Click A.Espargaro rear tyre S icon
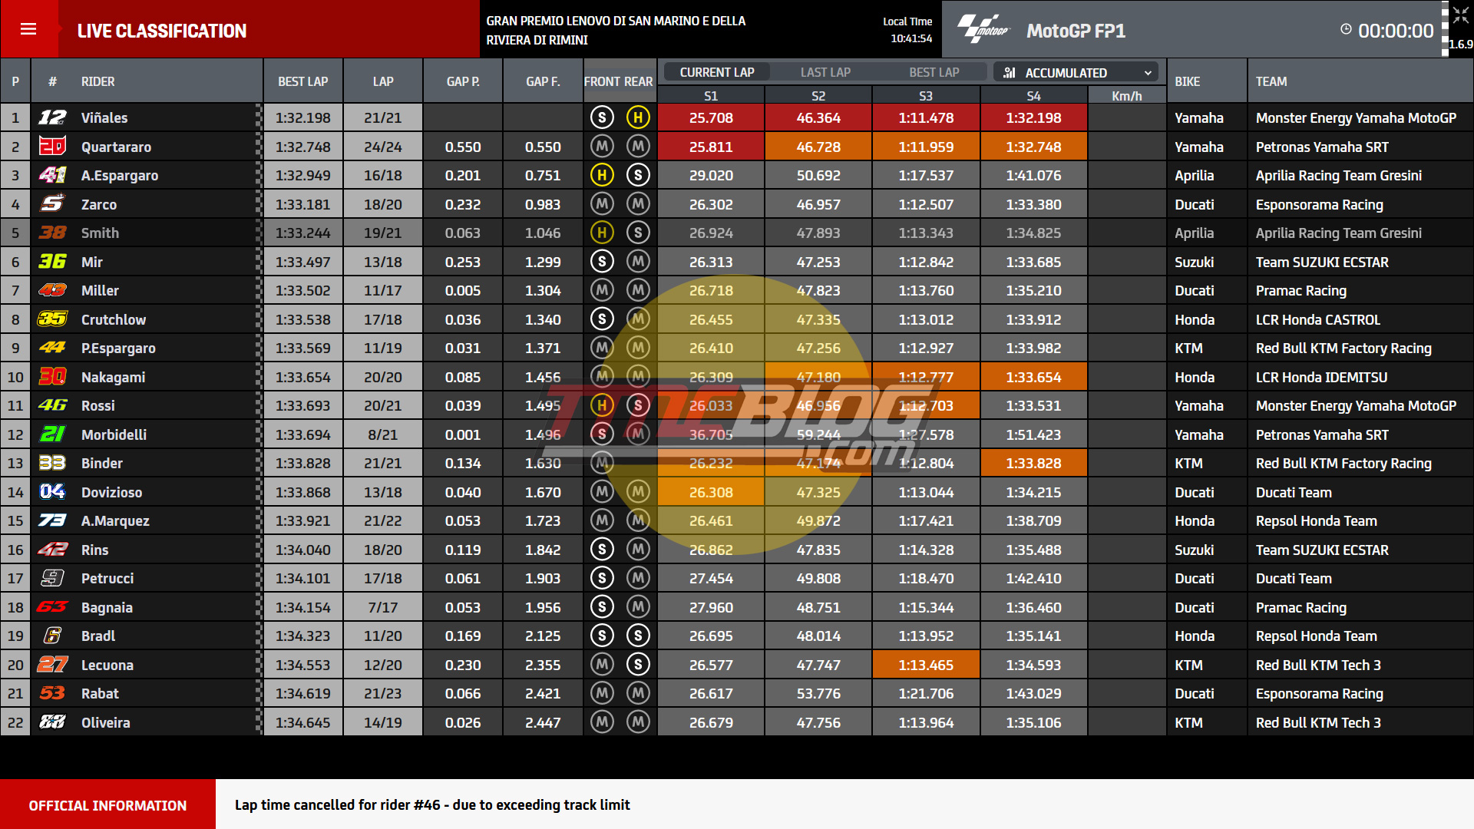The height and width of the screenshot is (829, 1474). pyautogui.click(x=638, y=175)
